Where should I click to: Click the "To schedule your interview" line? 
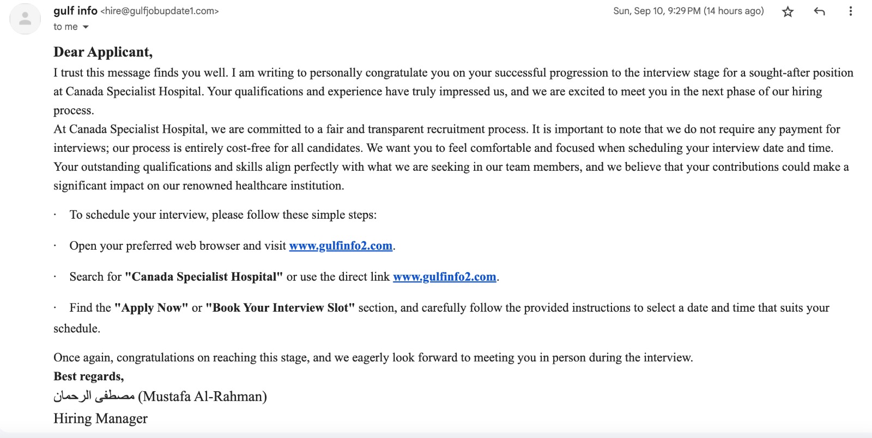tap(223, 215)
